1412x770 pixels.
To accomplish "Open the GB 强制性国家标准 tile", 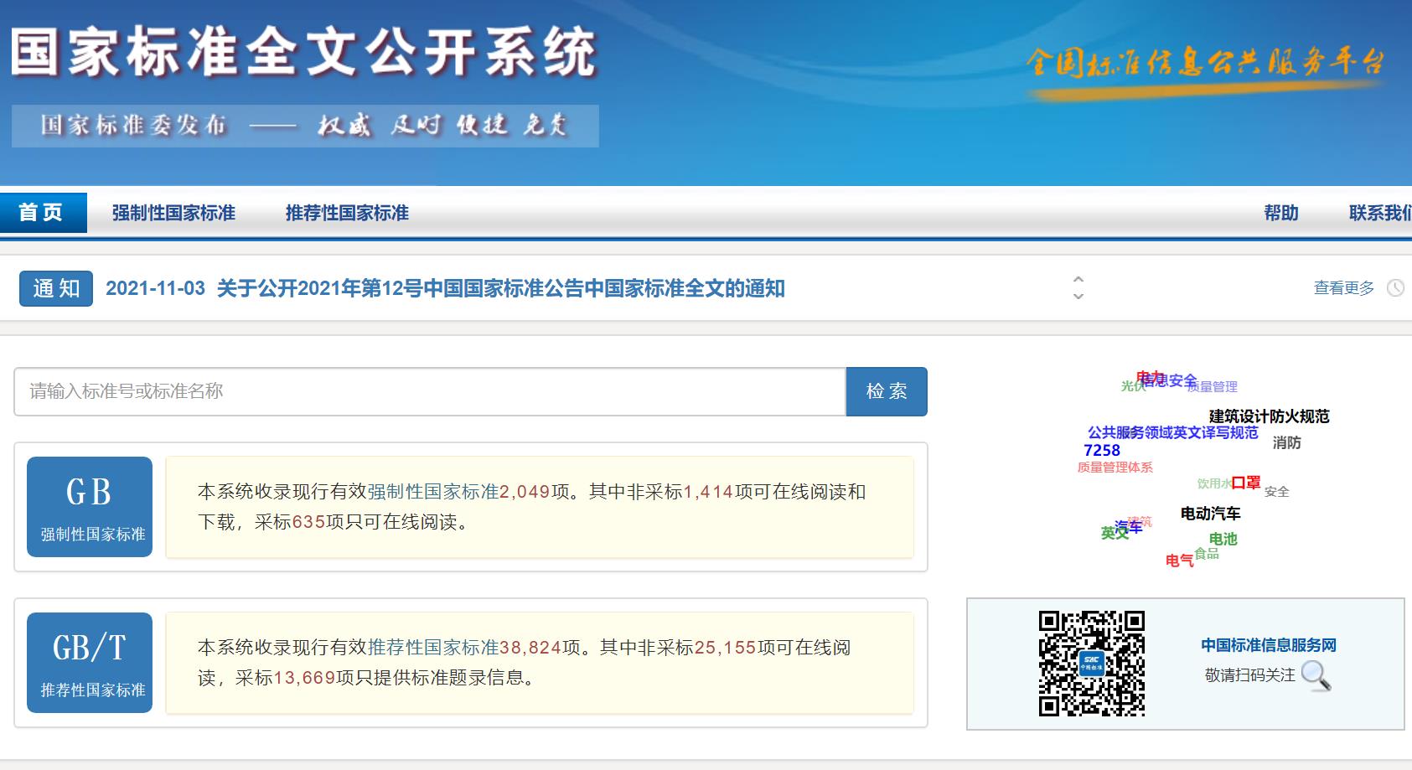I will tap(90, 507).
